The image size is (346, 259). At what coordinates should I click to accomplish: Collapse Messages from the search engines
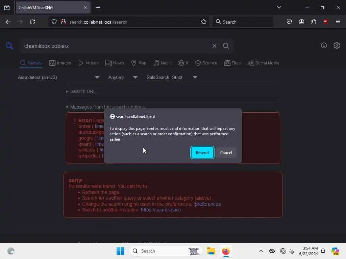tap(105, 107)
